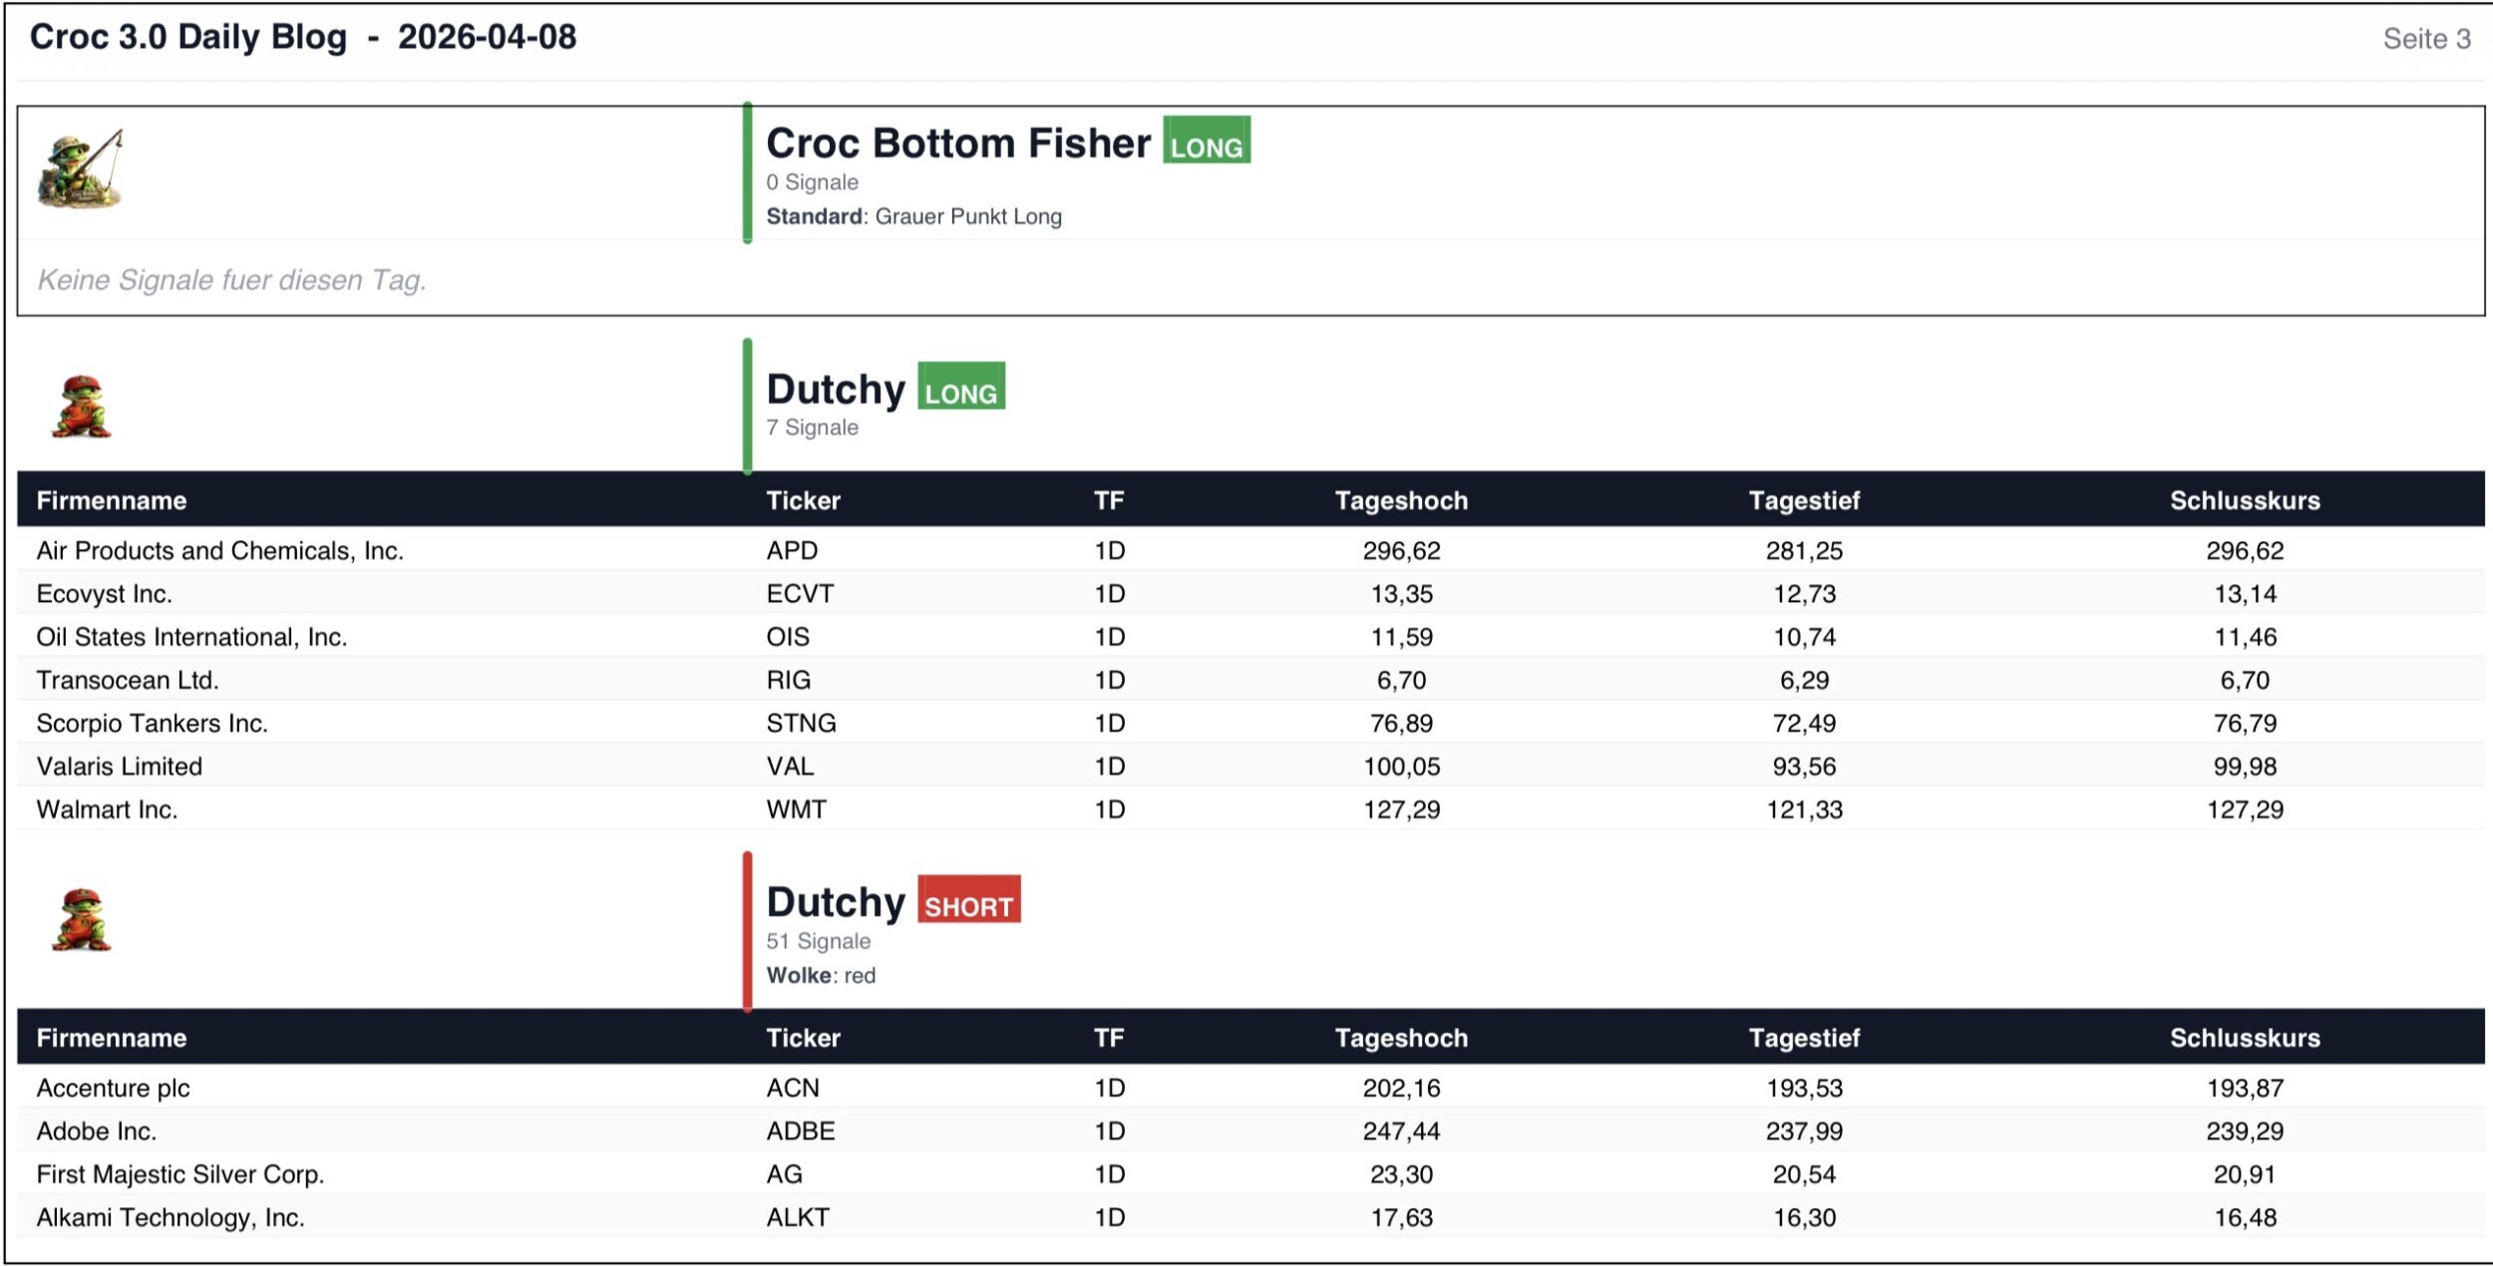Screen dimensions: 2493x1266
Task: Click the Ticker column header in the Dutchy Long table
Action: click(803, 500)
